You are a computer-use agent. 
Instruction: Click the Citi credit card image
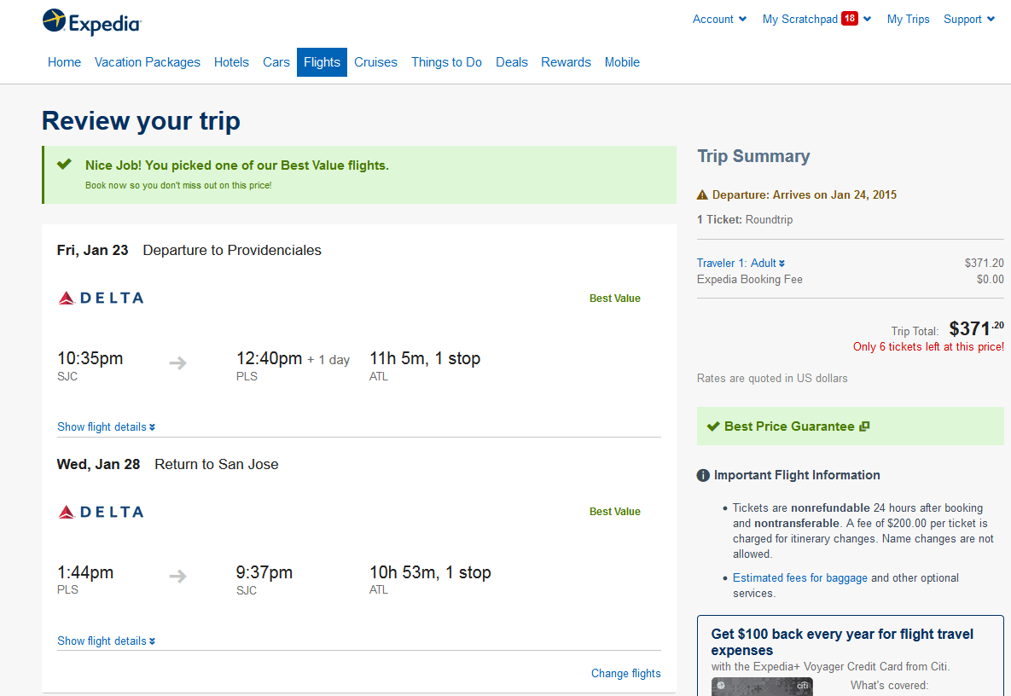(x=762, y=687)
